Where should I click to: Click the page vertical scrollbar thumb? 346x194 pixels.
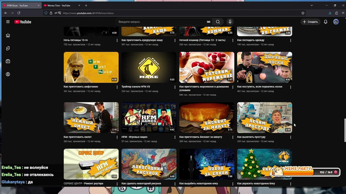click(345, 130)
